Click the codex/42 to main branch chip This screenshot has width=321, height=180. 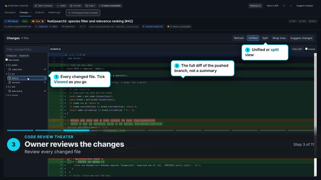(x=46, y=26)
